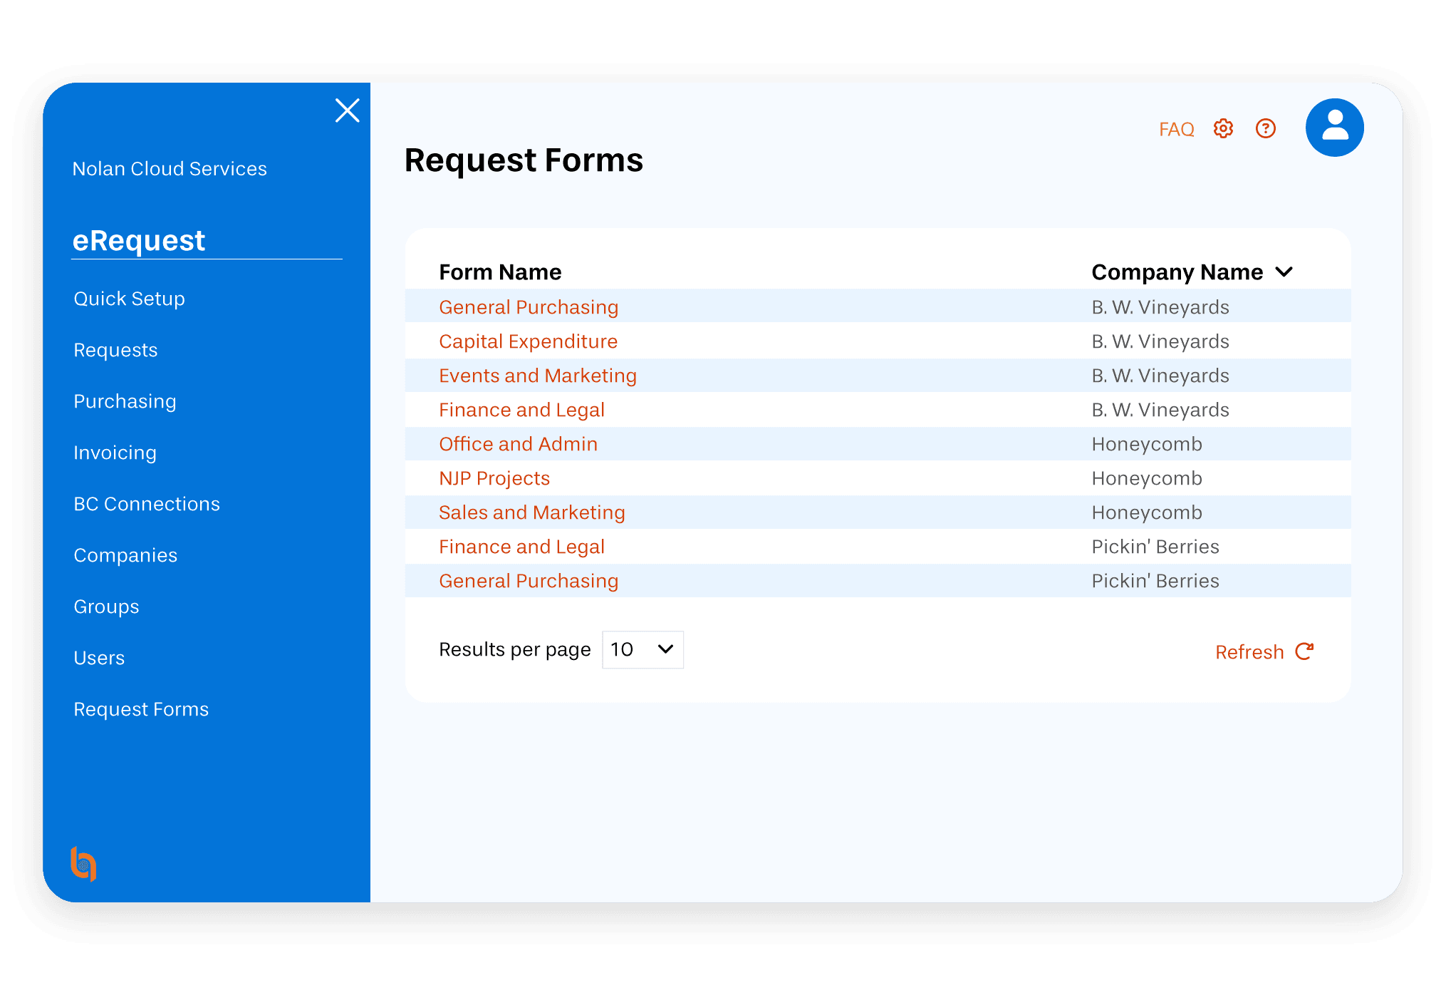Navigate to Invoicing
The width and height of the screenshot is (1446, 985).
(x=115, y=453)
